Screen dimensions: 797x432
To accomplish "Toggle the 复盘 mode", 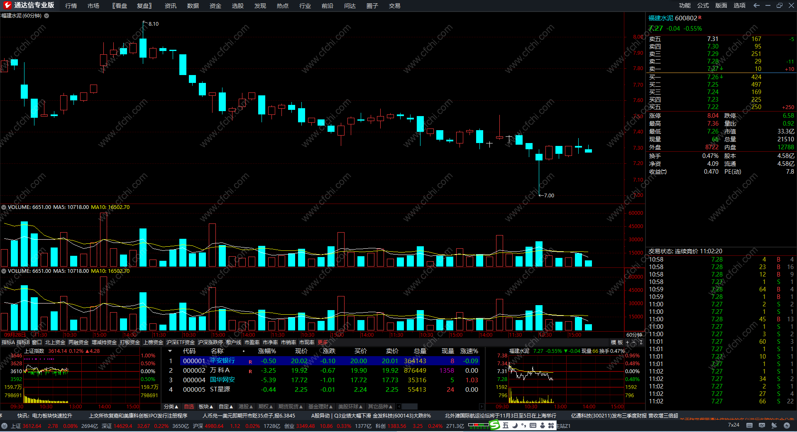I will pyautogui.click(x=144, y=6).
